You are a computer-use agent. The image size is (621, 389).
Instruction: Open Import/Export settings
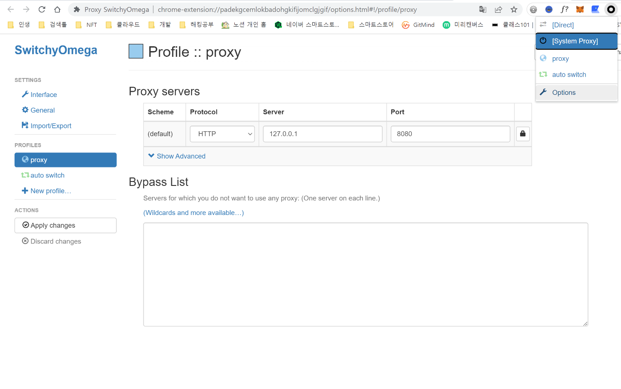[46, 126]
